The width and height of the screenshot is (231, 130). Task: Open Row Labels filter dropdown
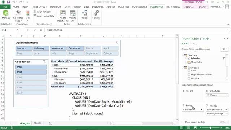(67, 61)
